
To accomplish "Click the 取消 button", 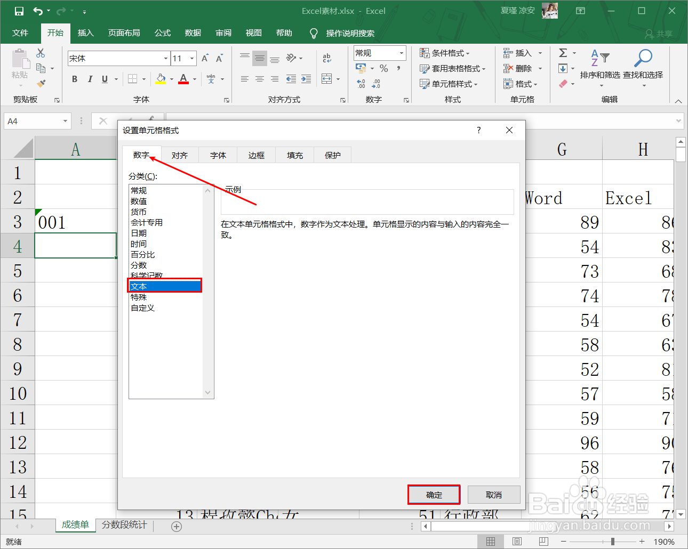I will pos(493,494).
